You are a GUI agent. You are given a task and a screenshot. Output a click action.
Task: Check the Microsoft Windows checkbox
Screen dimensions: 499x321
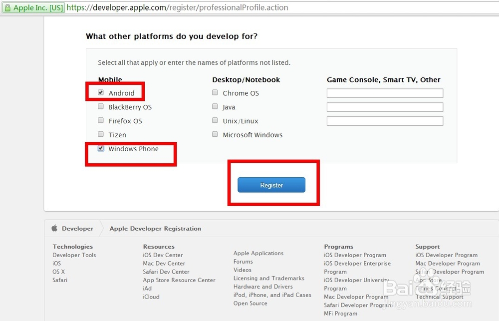(x=215, y=135)
